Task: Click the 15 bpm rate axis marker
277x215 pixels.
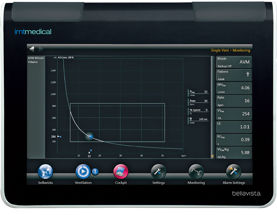Action: [89, 154]
